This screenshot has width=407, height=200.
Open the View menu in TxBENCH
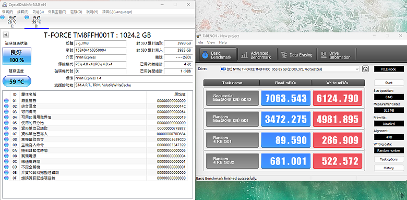click(x=211, y=42)
